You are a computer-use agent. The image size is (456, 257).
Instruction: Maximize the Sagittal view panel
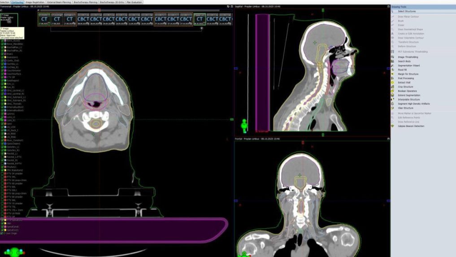[x=388, y=7]
